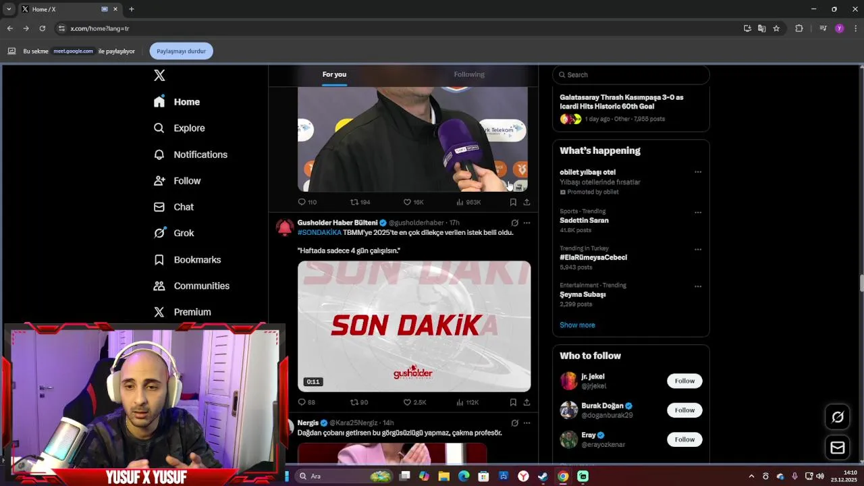Switch to the Following tab
The image size is (864, 486).
(469, 75)
